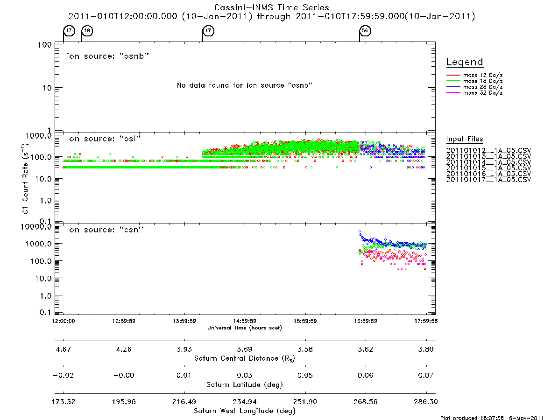Select input file 201101017_L1A_05.CSV
Image resolution: width=544 pixels, height=420 pixels.
(488, 180)
